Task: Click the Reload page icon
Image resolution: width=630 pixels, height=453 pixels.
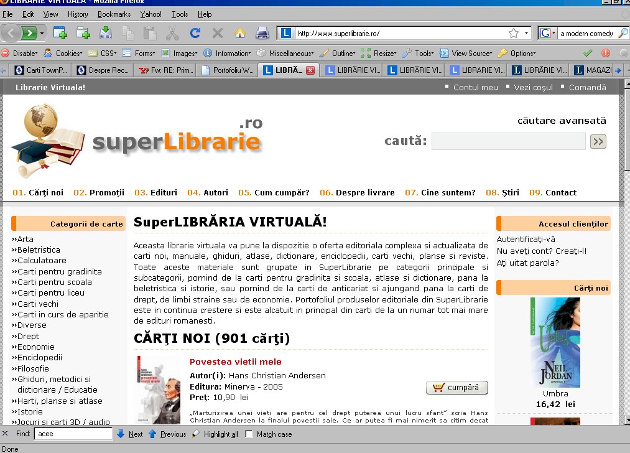Action: [195, 33]
